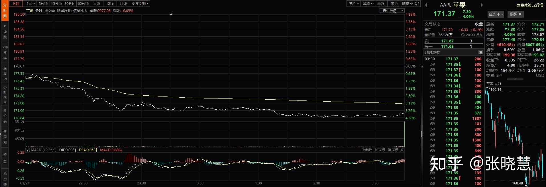Open the 深度F9 sidebar tab
The width and height of the screenshot is (546, 187).
pyautogui.click(x=5, y=74)
